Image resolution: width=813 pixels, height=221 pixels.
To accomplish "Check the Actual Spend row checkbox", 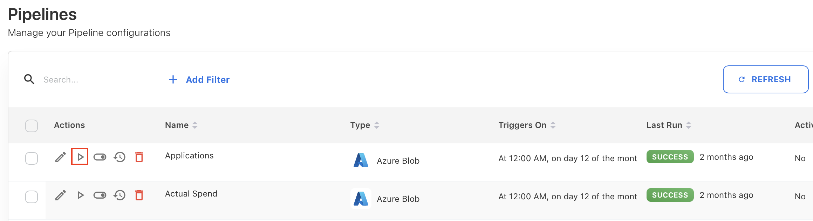I will pos(32,197).
